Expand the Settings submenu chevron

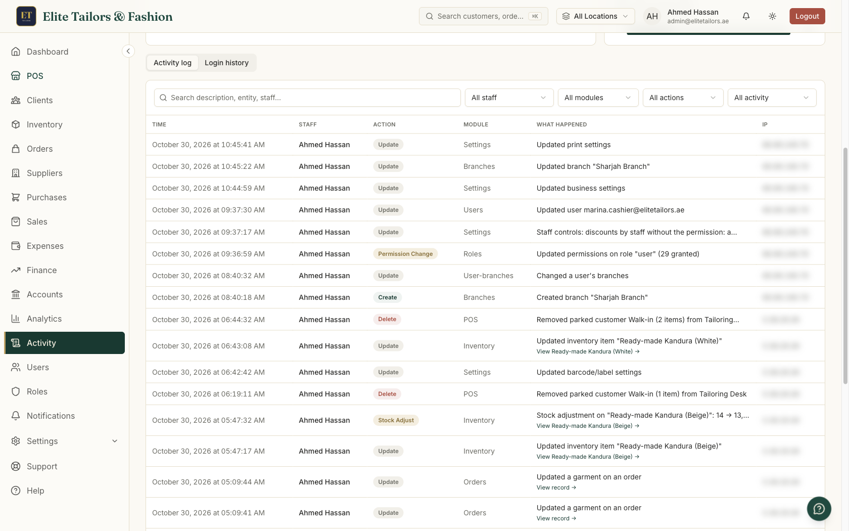(115, 441)
